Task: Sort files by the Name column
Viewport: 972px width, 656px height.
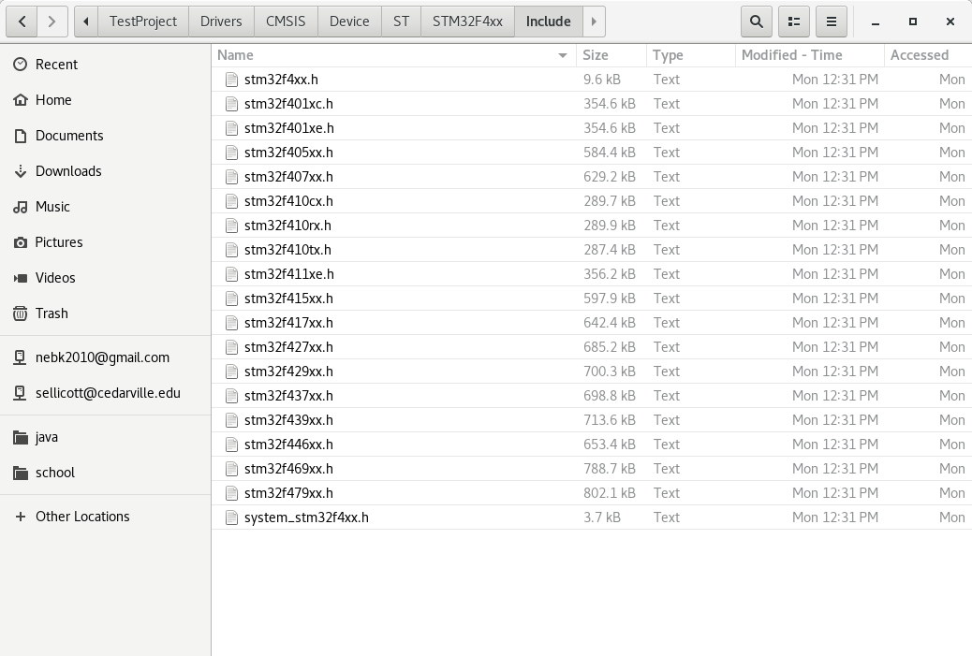Action: 393,55
